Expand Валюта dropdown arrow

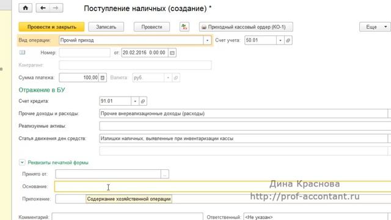click(x=168, y=78)
